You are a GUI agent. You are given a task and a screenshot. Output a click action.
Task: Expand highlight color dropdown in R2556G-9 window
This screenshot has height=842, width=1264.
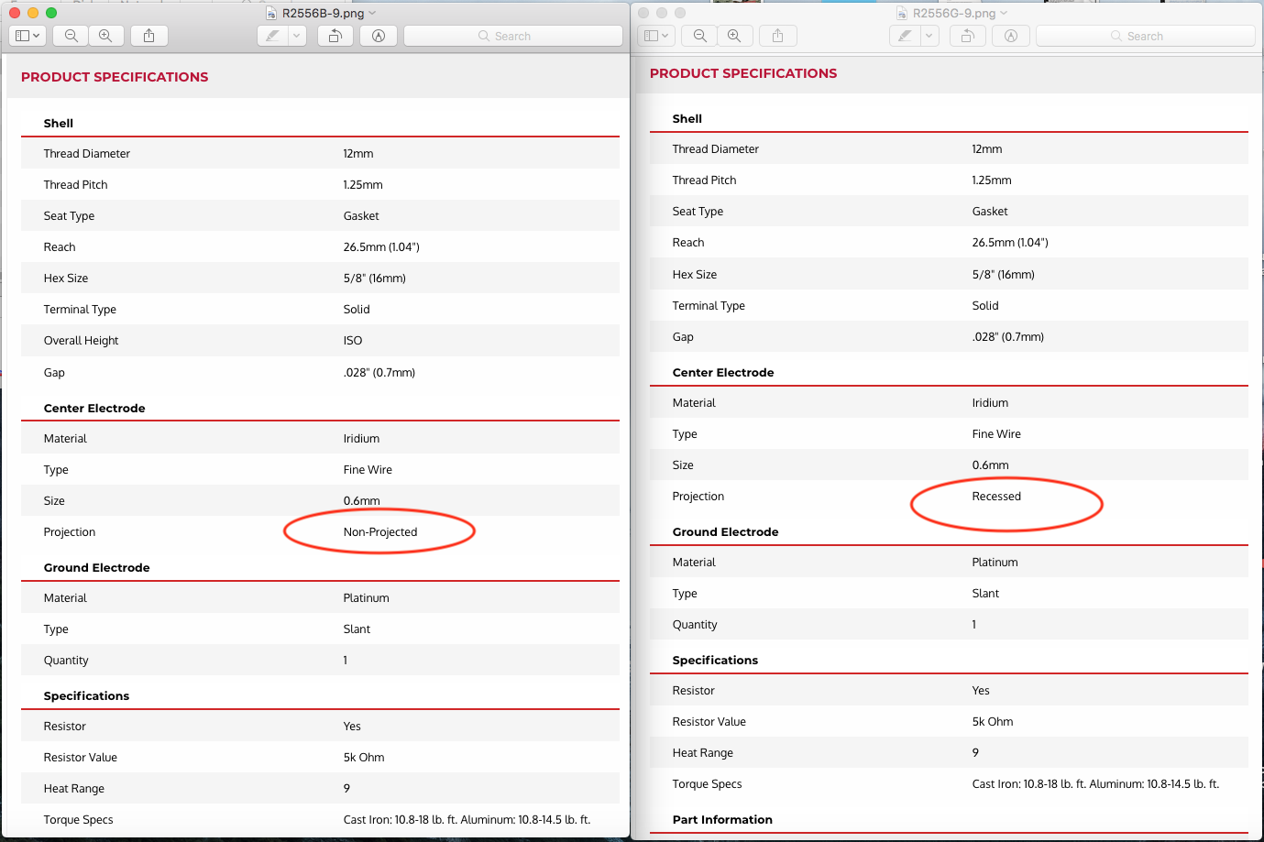tap(929, 36)
